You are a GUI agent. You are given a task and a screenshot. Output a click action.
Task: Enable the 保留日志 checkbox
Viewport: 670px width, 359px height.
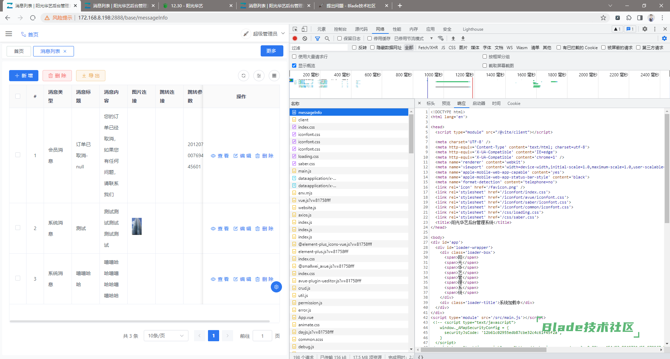[x=340, y=38]
